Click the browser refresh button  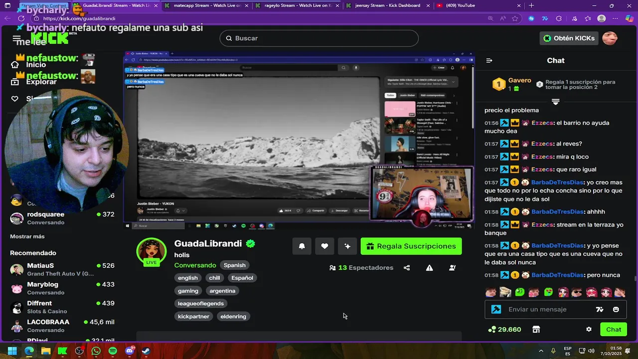click(21, 18)
